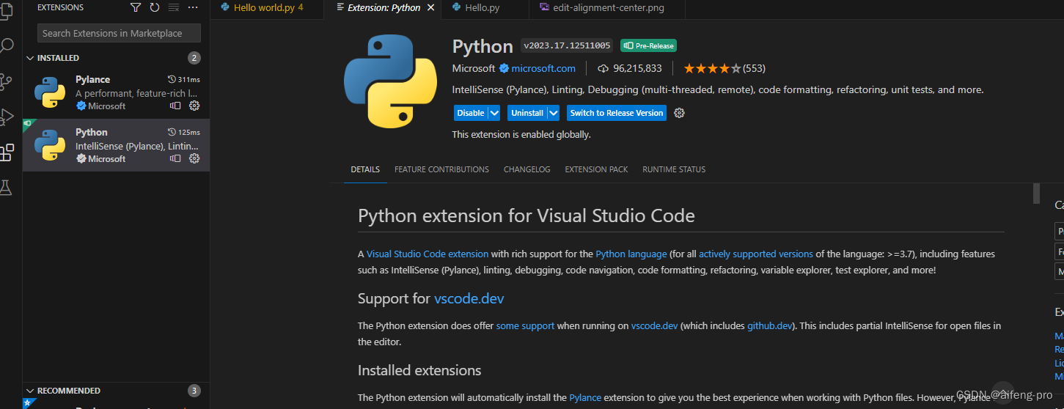Click the Installed extensions heading
The width and height of the screenshot is (1064, 409).
(x=419, y=370)
